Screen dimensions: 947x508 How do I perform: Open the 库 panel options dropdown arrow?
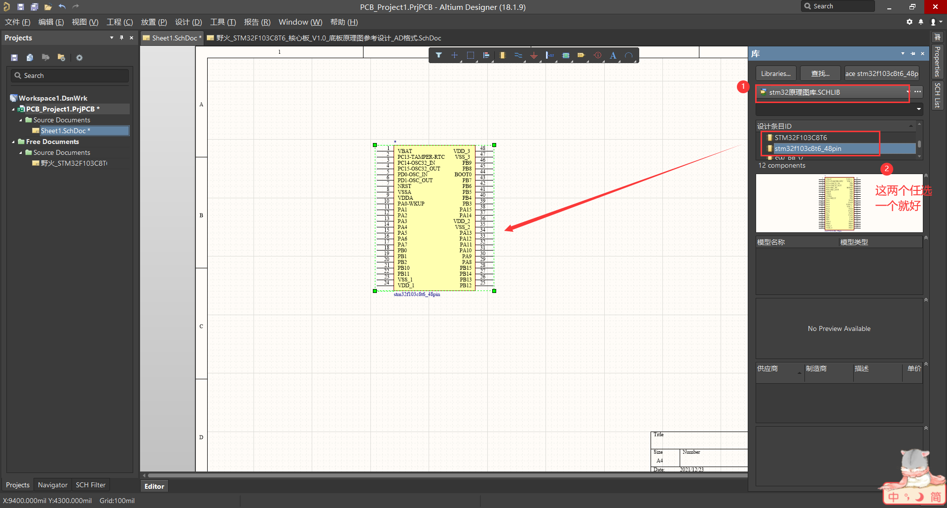(x=903, y=53)
